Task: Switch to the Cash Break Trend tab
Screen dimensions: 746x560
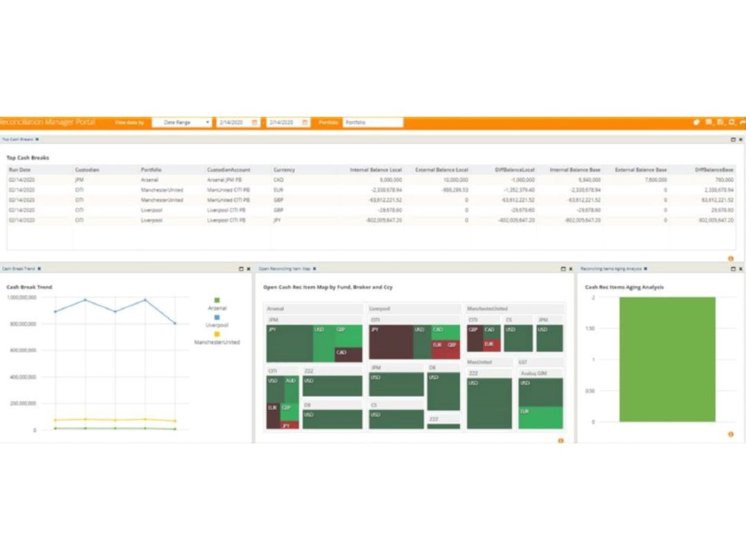Action: click(19, 268)
